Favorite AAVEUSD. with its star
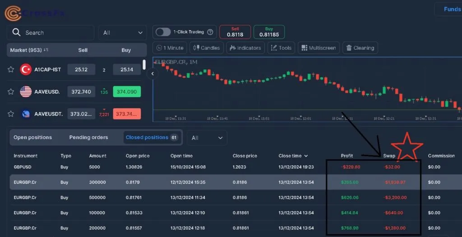 point(11,92)
